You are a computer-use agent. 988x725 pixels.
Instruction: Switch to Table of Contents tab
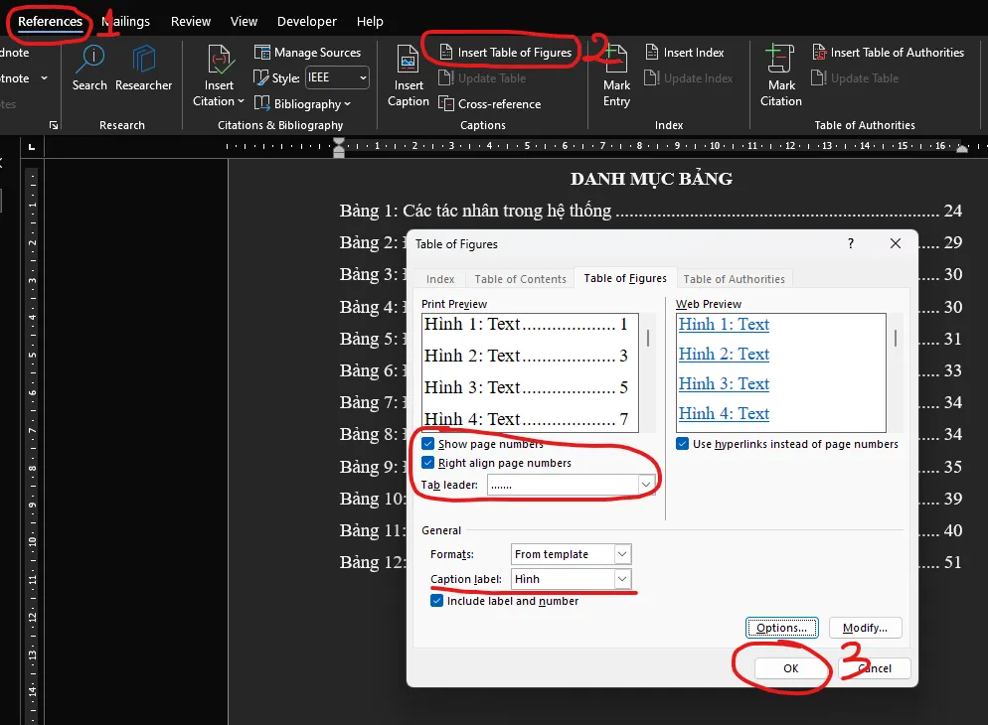pos(520,279)
